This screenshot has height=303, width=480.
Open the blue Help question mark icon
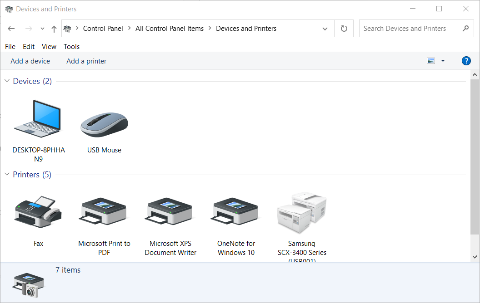coord(466,61)
